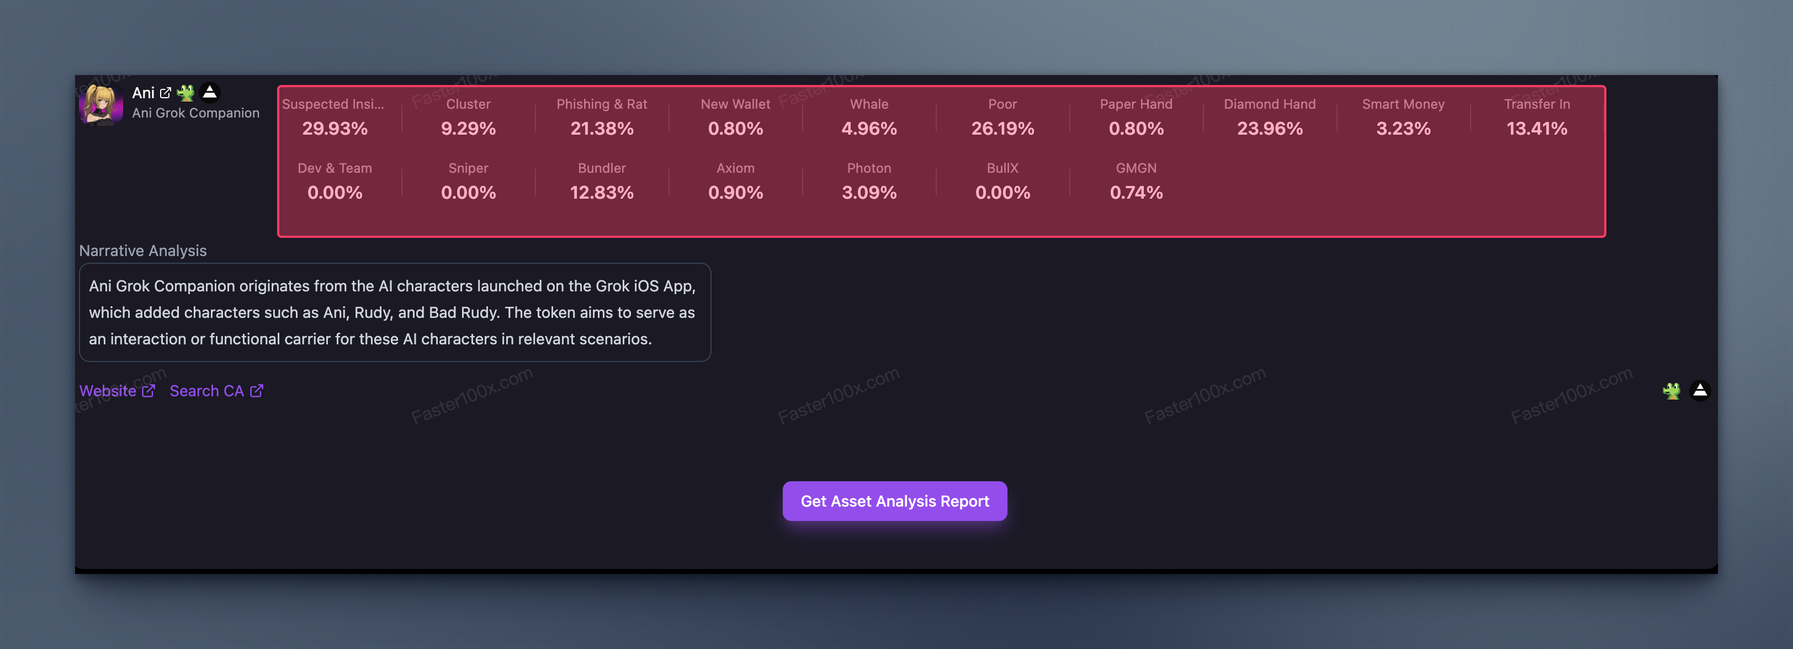Select the Transfer In 13.41% stat
1793x649 pixels.
tap(1537, 117)
